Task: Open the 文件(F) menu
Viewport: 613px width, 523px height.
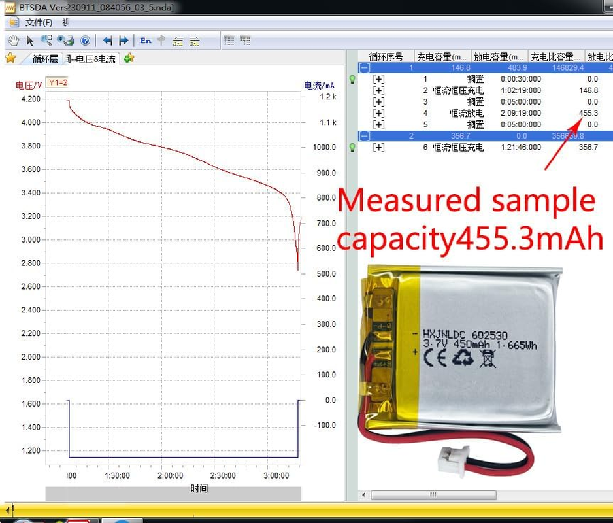Action: tap(39, 22)
